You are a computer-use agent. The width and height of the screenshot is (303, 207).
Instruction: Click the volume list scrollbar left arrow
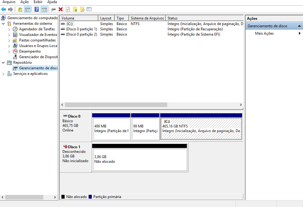click(62, 105)
